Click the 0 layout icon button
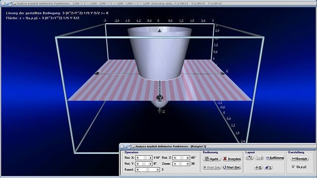Viewport: 317px width, 178px height. [x=259, y=167]
